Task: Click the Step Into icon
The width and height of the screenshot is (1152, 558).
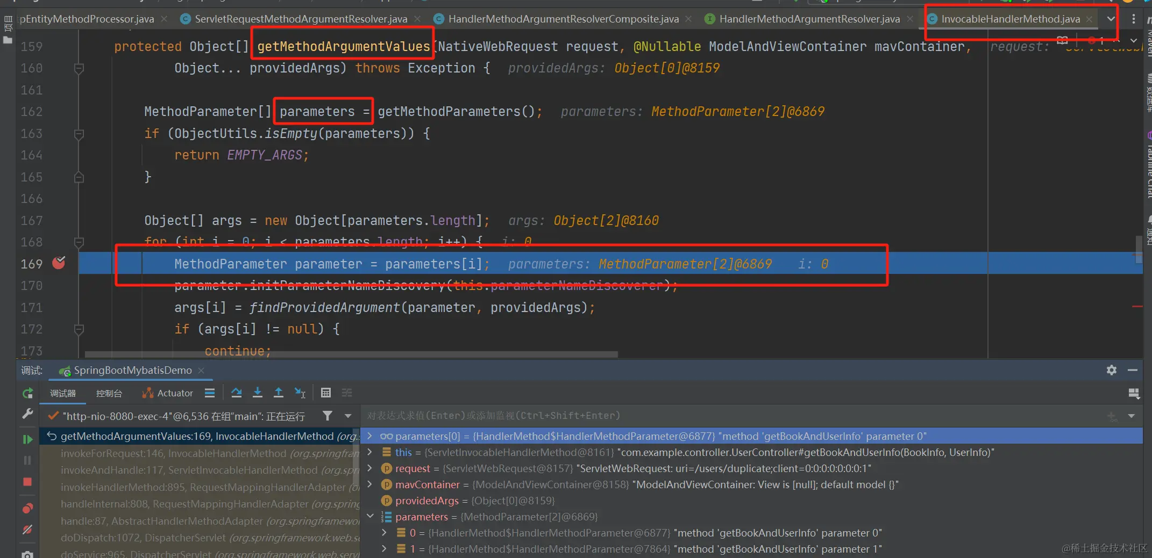Action: click(x=258, y=393)
